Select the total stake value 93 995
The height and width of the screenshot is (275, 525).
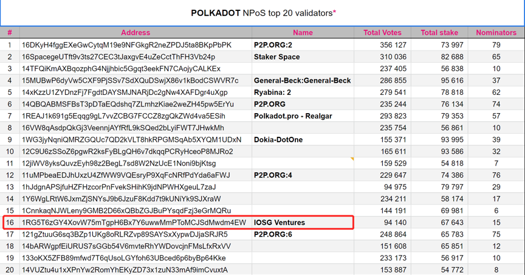[452, 140]
